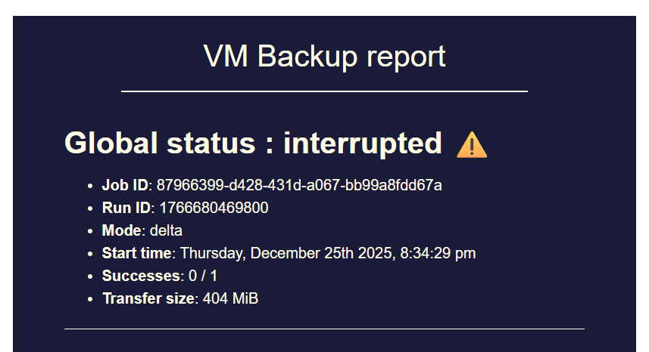649x352 pixels.
Task: Click the "VM Backup report" title
Action: click(x=324, y=57)
